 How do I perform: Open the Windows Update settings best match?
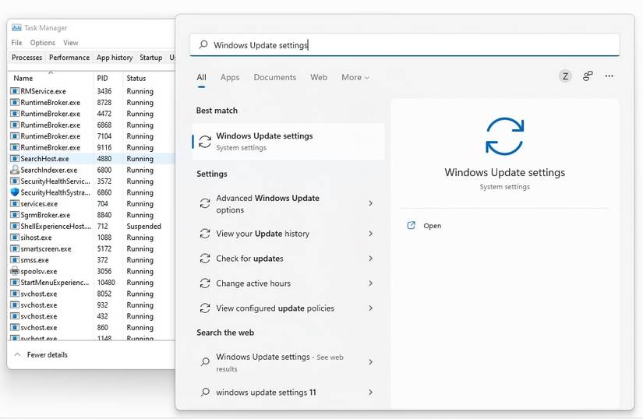tap(288, 141)
